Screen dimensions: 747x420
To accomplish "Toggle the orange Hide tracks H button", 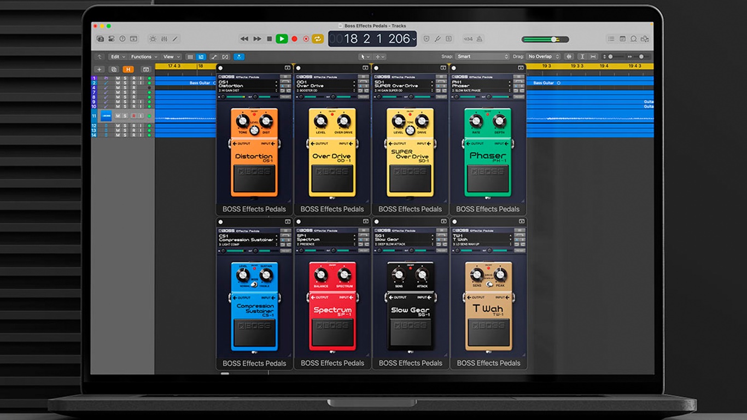I will click(x=128, y=69).
